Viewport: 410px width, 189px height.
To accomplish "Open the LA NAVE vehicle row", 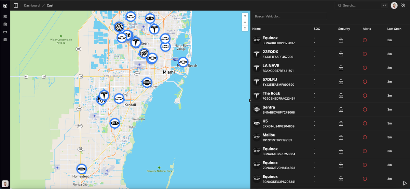I will pyautogui.click(x=330, y=68).
